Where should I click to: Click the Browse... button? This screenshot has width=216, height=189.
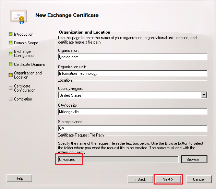point(194,160)
